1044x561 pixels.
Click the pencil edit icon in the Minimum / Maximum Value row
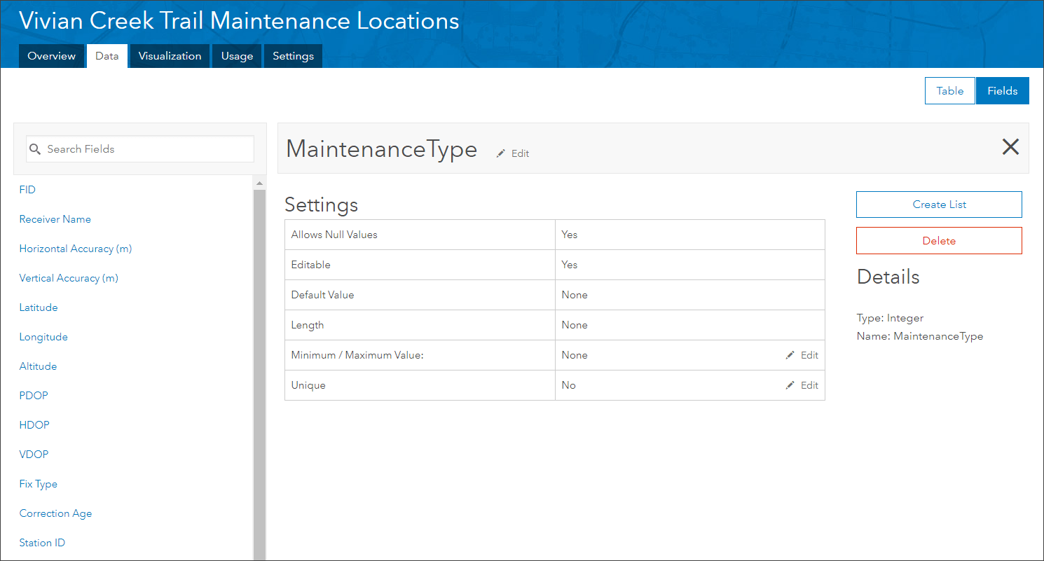point(790,355)
